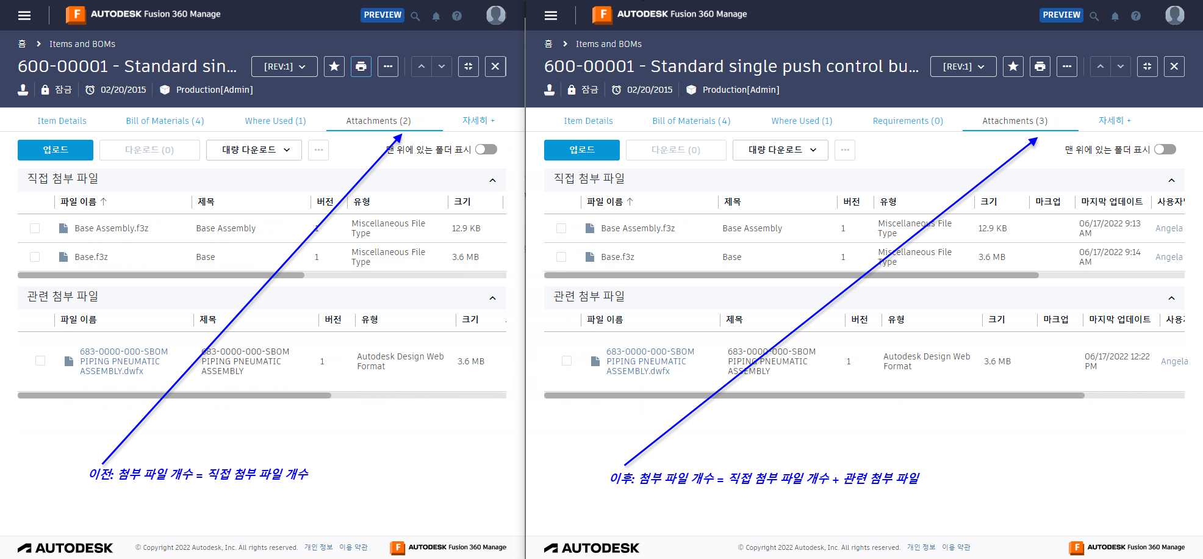Collapse the 직접 첨부 파일 section, right pane
1203x559 pixels.
coord(1172,180)
